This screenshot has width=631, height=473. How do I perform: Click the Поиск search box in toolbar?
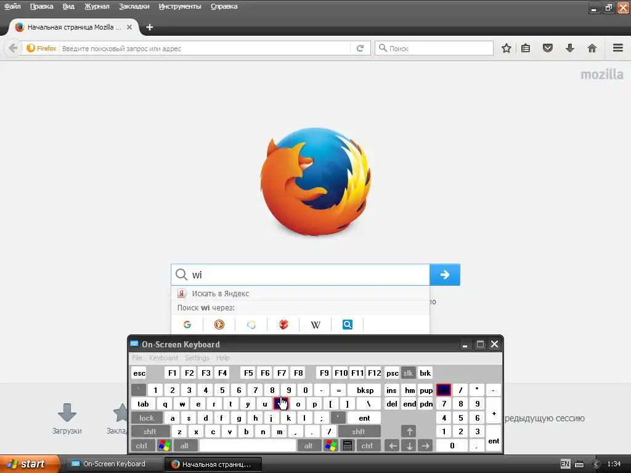pos(434,48)
